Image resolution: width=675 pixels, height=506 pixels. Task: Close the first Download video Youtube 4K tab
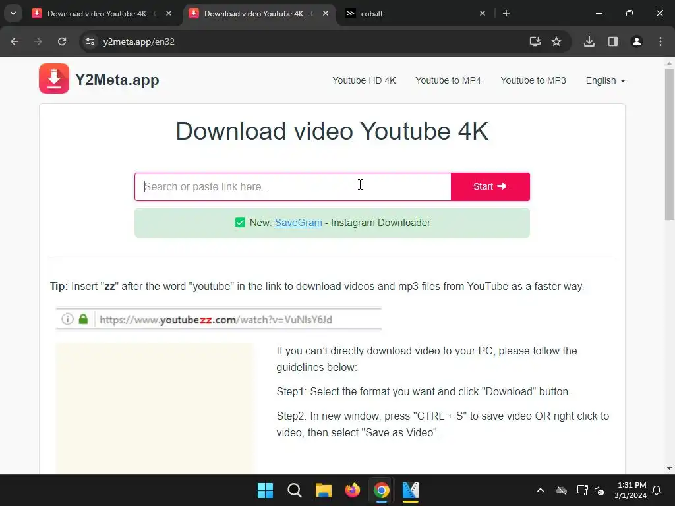(x=169, y=13)
